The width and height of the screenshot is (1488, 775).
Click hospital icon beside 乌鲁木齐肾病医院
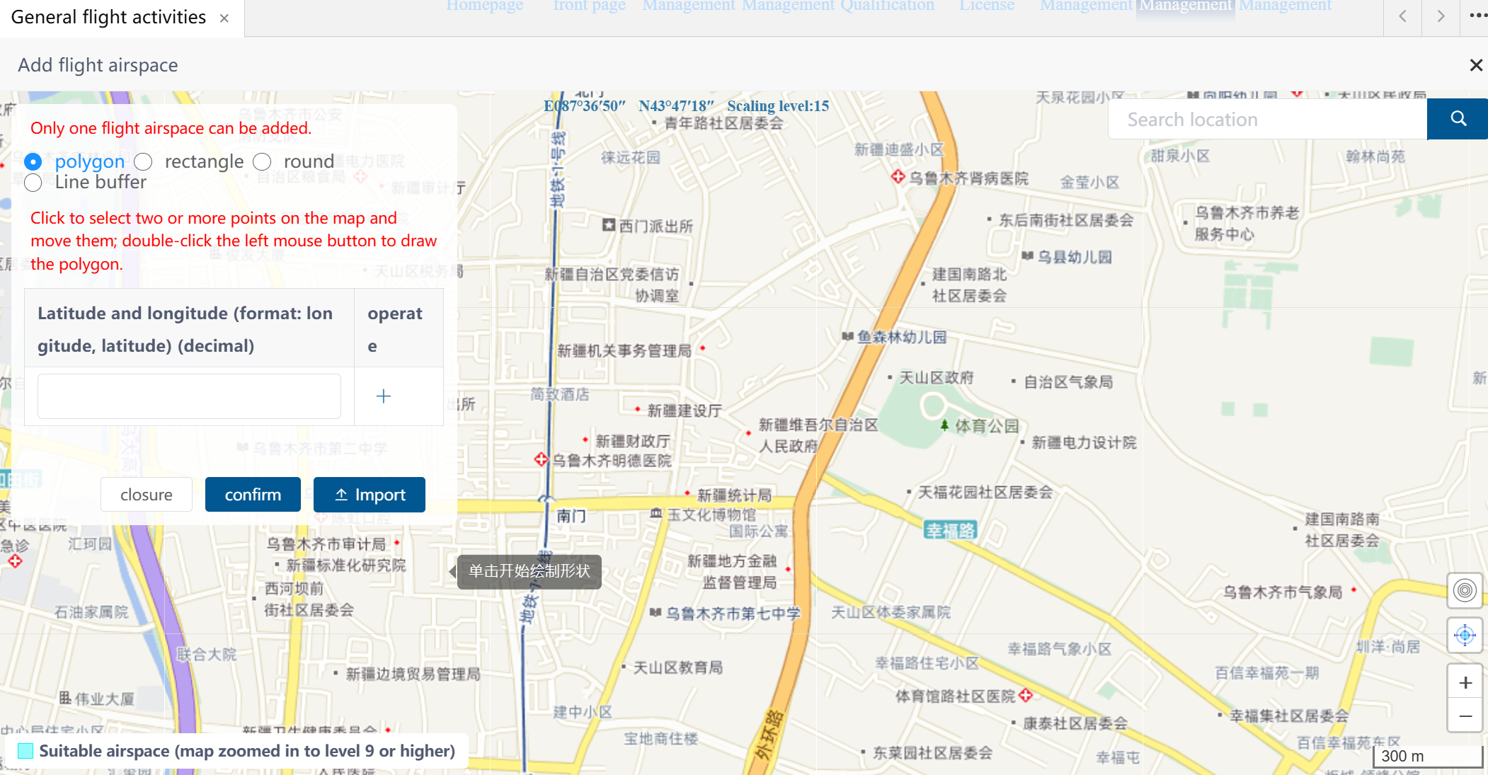point(898,176)
